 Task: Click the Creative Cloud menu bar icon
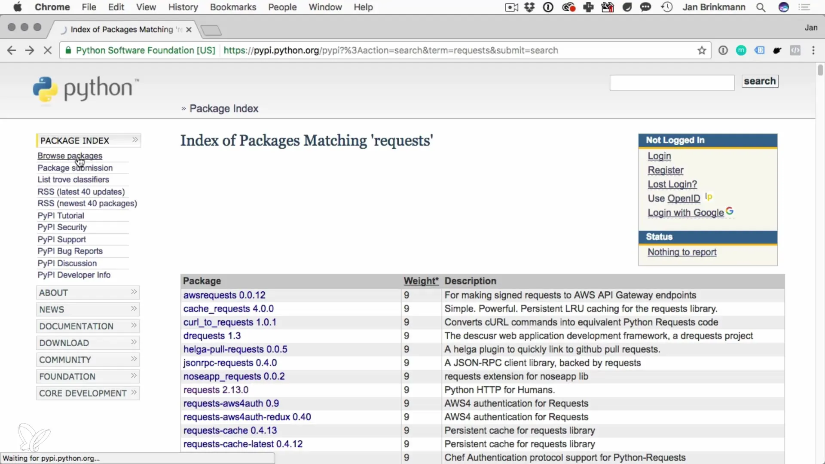(568, 7)
